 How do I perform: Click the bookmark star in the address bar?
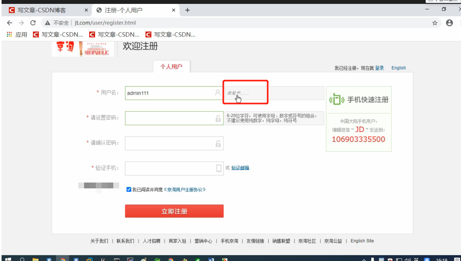[435, 23]
